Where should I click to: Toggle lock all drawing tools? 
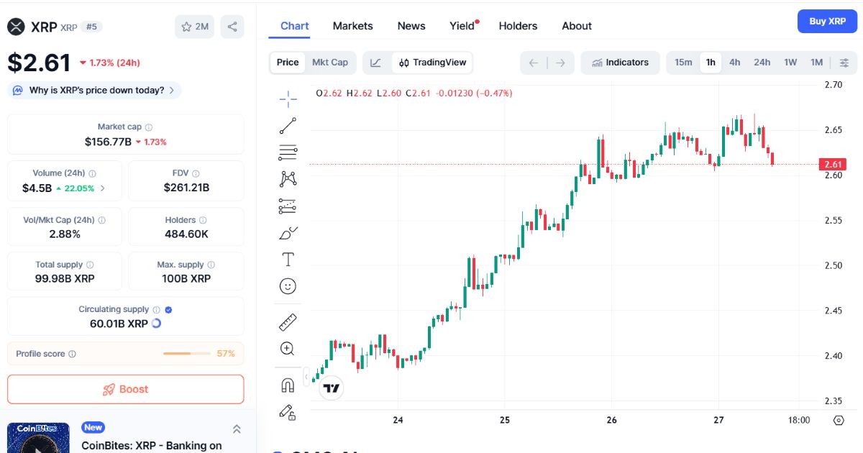point(288,412)
